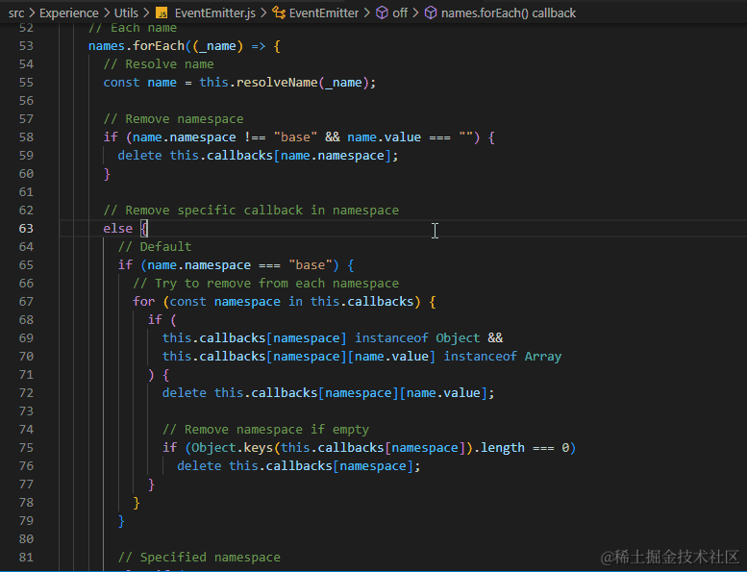Expand chevron after EventEmitter class breadcrumb
The width and height of the screenshot is (747, 572).
pyautogui.click(x=366, y=12)
